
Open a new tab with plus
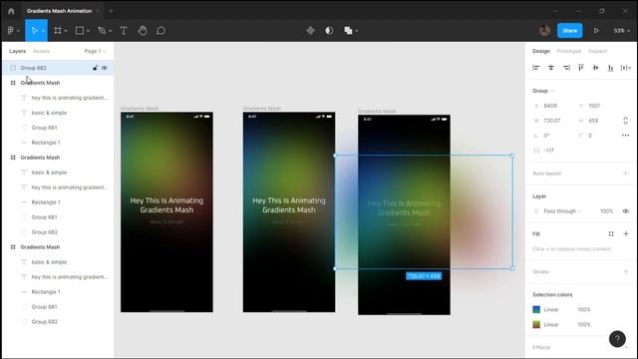(111, 11)
